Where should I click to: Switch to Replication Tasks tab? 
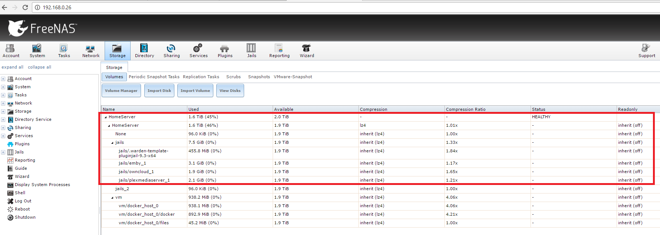tap(201, 77)
